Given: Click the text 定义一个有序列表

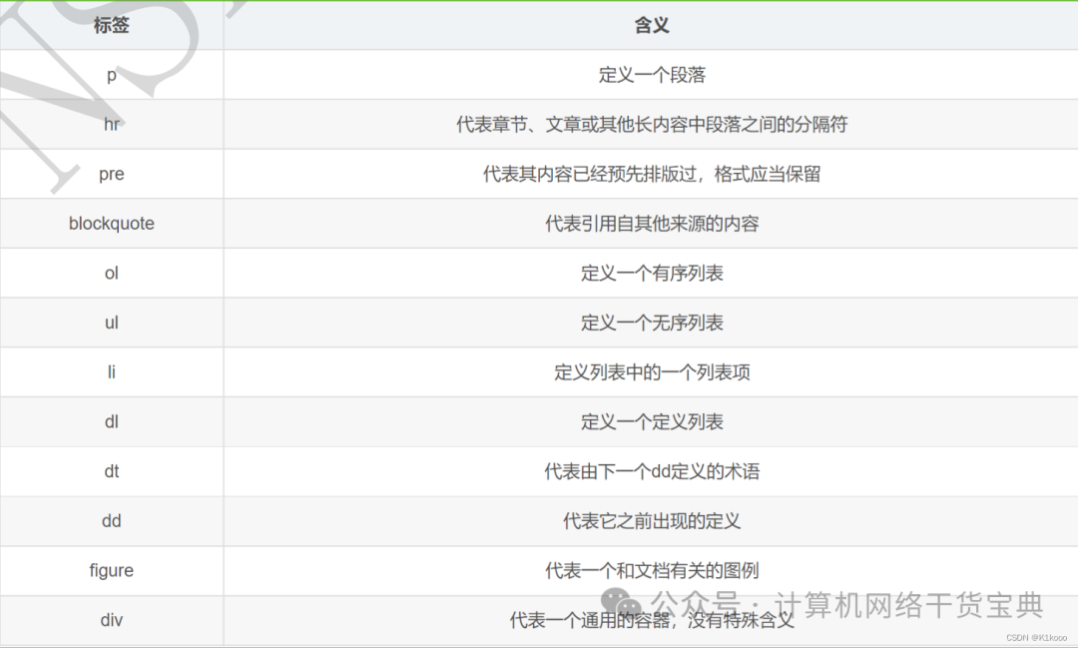Looking at the screenshot, I should tap(651, 274).
